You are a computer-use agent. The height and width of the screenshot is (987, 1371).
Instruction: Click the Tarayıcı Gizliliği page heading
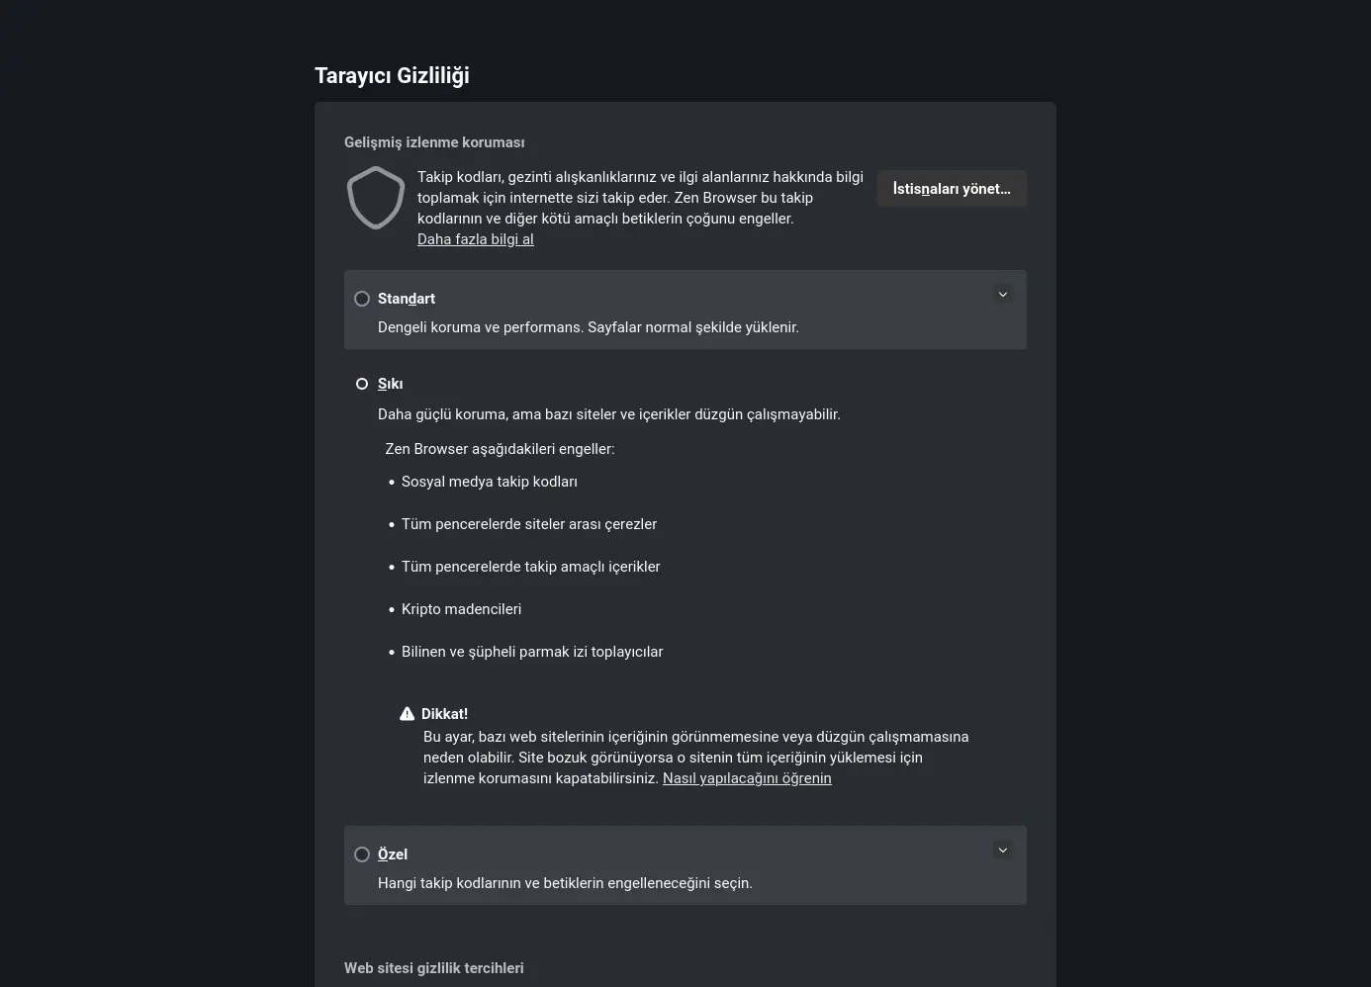392,76
